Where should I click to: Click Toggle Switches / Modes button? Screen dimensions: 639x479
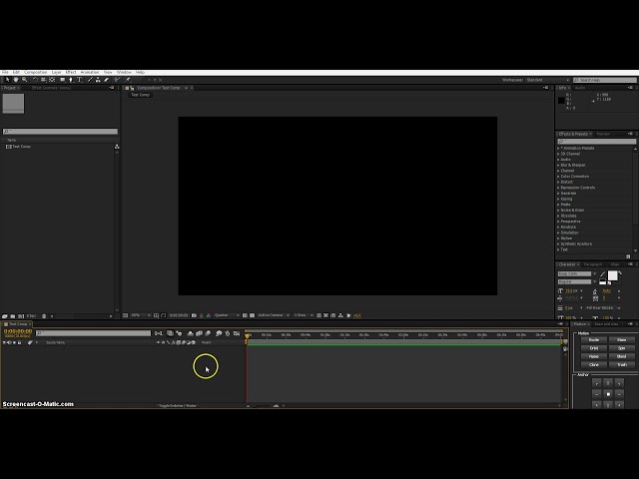click(x=178, y=406)
